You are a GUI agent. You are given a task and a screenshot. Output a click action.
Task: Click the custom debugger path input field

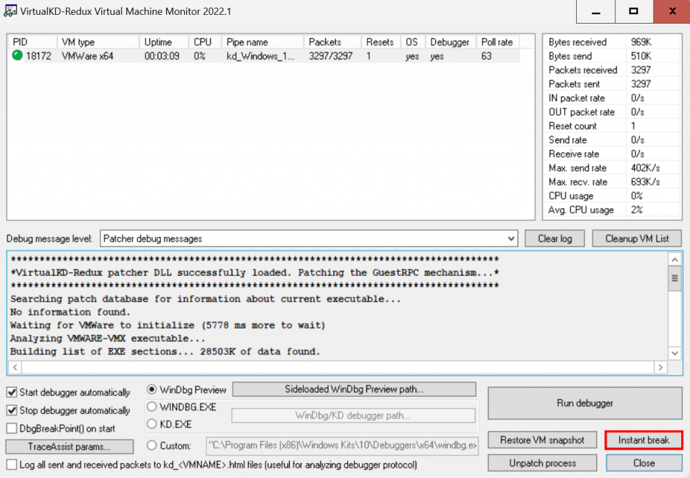pos(342,446)
